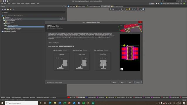Click the footprint preview image
This screenshot has width=187, height=105.
(130, 52)
